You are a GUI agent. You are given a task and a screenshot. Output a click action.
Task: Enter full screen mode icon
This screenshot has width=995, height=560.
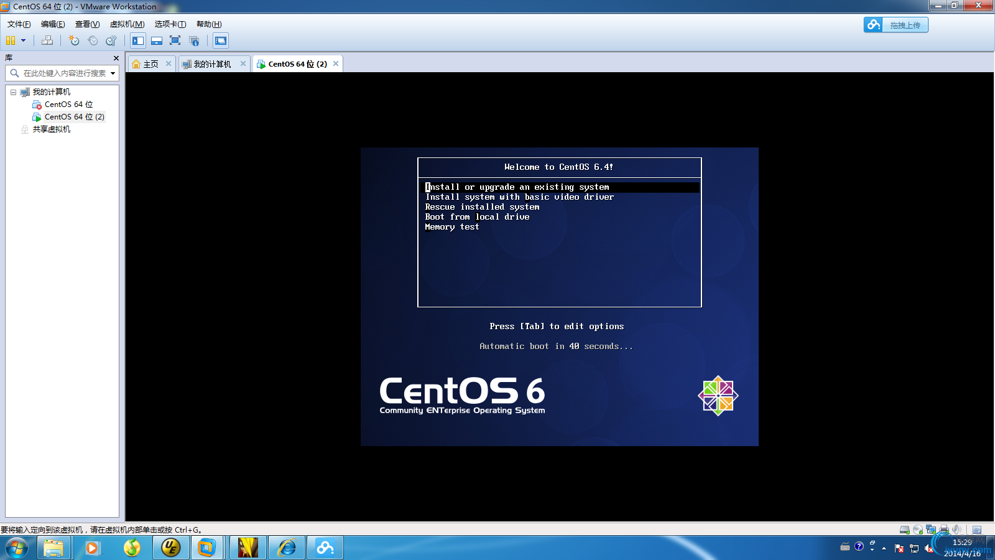(x=175, y=40)
